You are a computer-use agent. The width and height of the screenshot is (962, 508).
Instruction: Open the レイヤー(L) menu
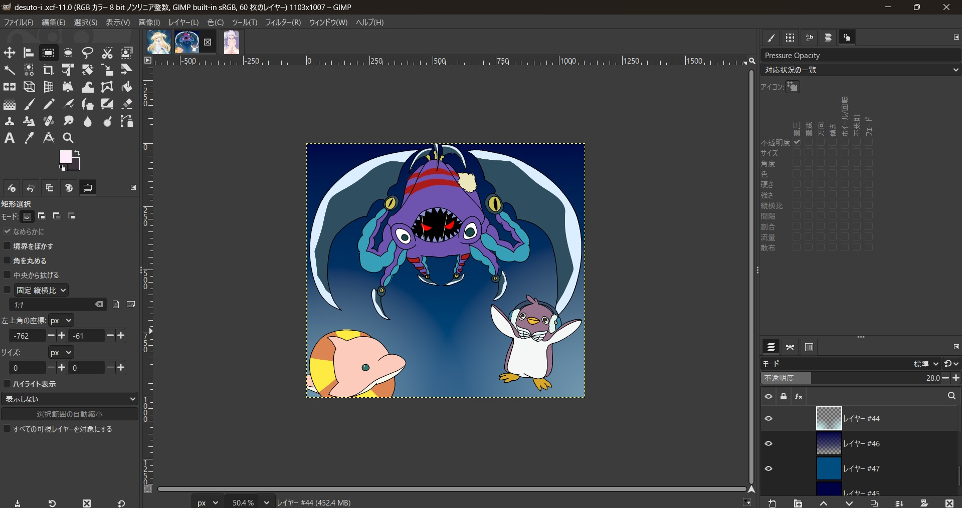point(183,23)
